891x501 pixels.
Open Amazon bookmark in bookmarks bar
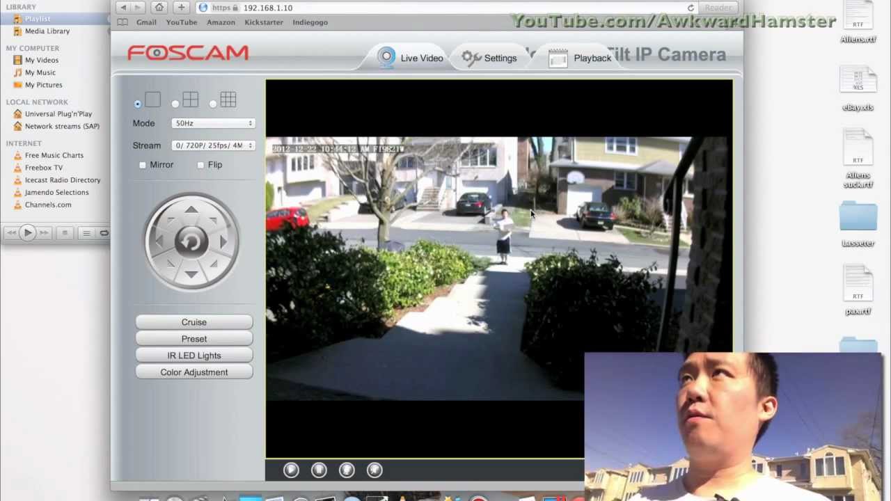221,22
